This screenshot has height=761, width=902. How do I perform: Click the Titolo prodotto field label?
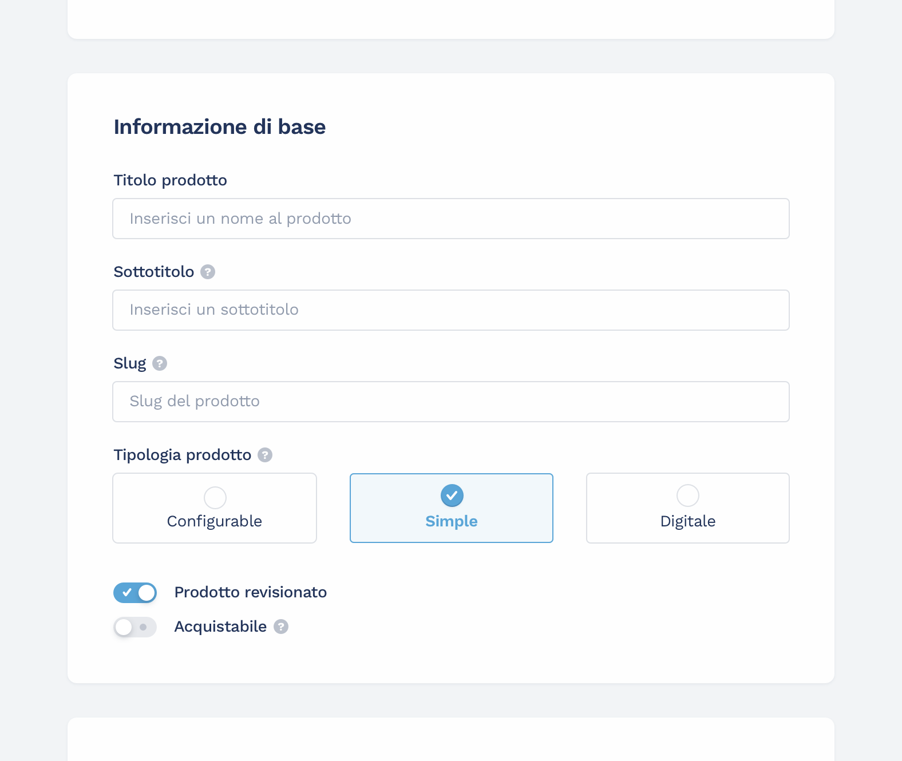(171, 180)
